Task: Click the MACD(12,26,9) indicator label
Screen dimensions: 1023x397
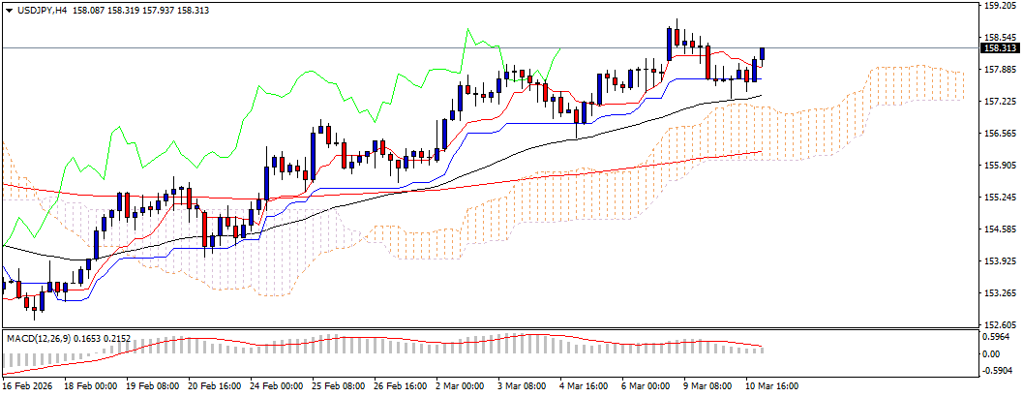Action: coord(39,338)
